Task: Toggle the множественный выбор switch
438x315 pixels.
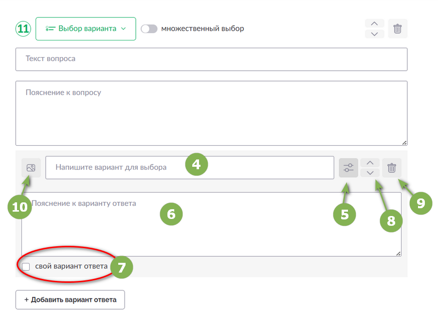Action: [149, 29]
